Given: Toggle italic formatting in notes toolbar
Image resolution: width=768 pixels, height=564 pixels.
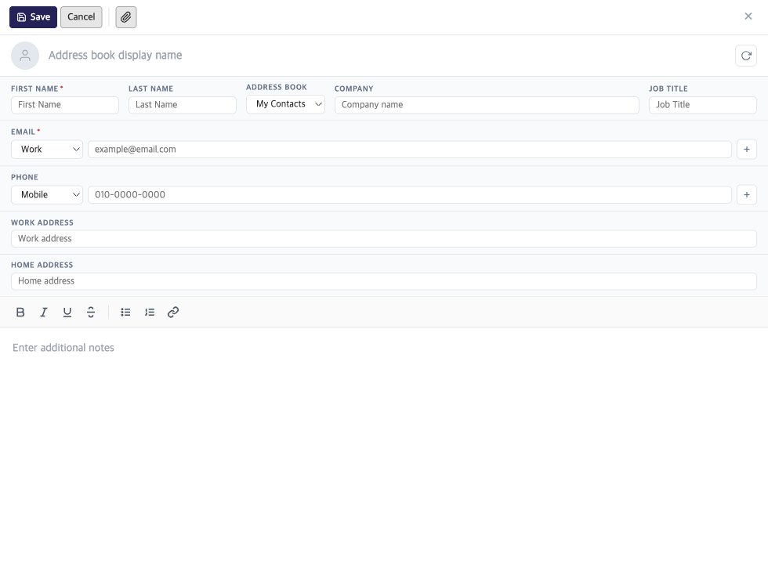Looking at the screenshot, I should point(44,313).
